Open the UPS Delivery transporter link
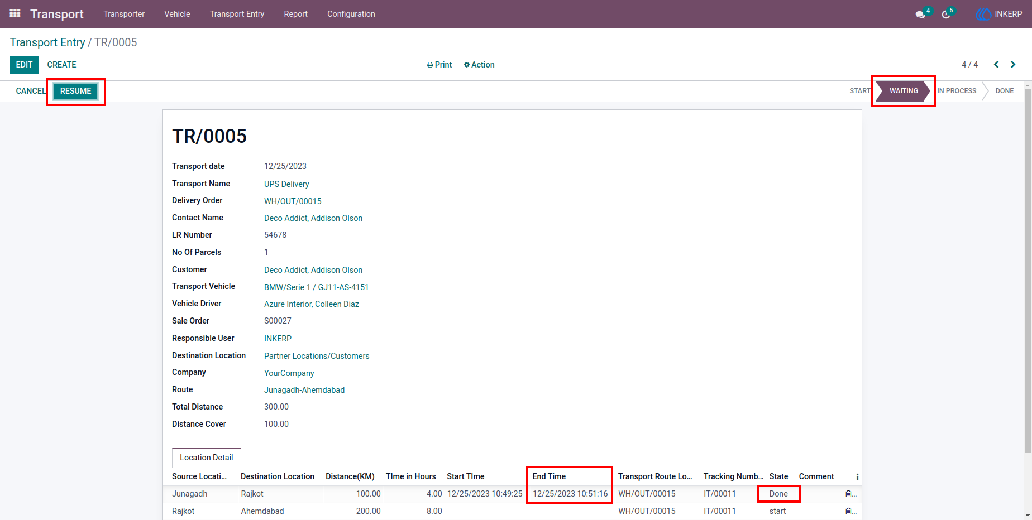 [x=286, y=184]
